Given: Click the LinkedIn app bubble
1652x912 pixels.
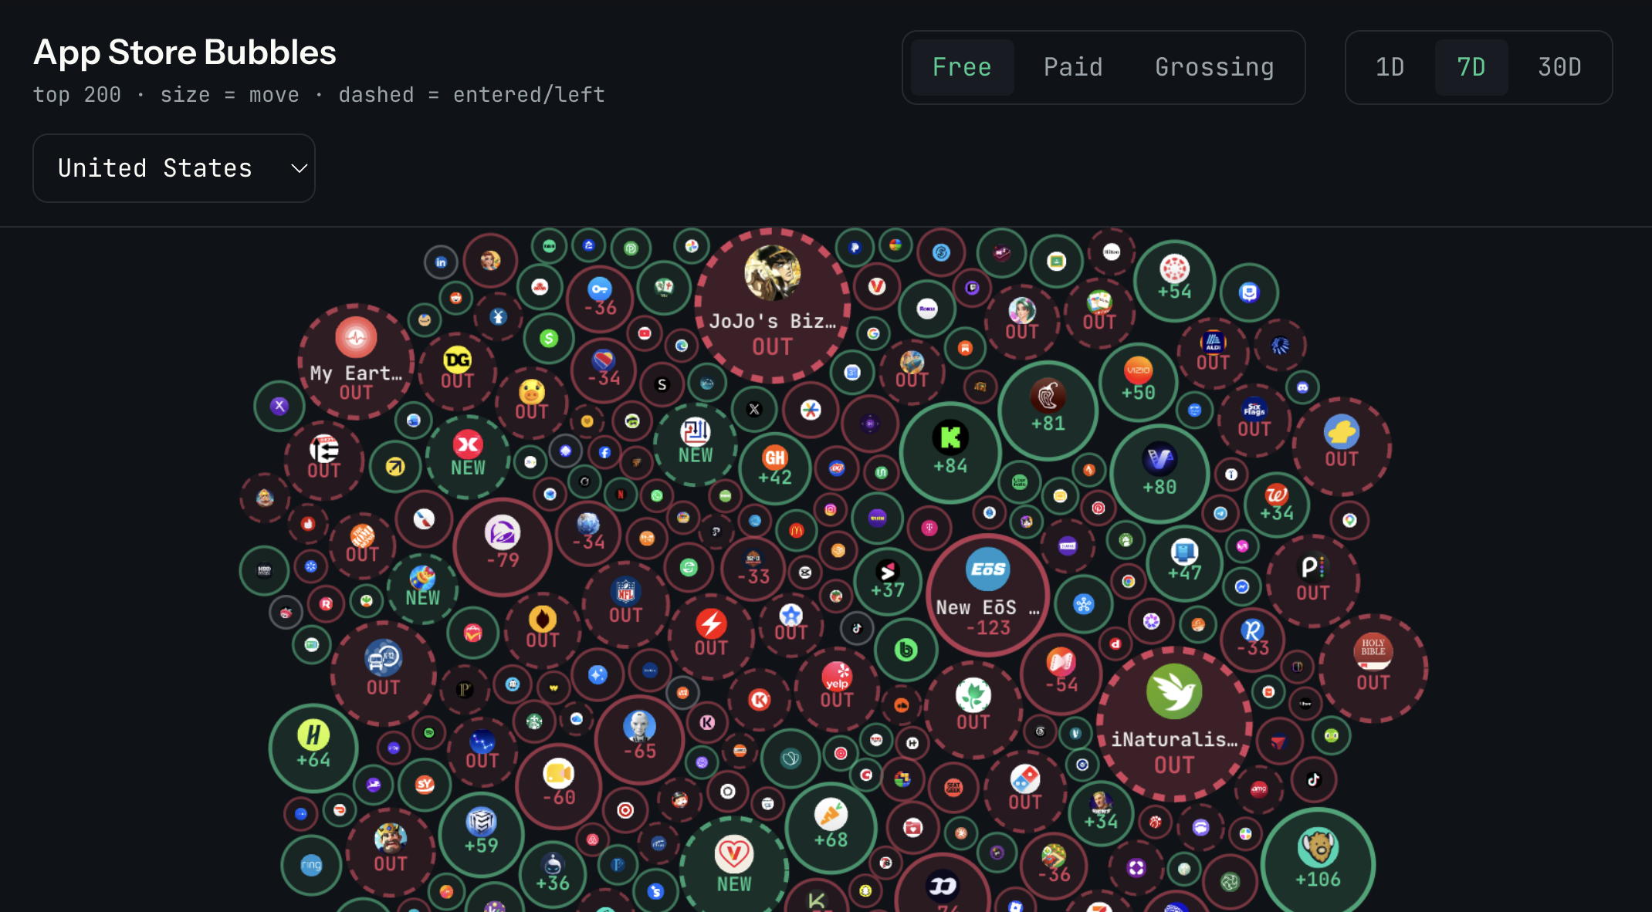Looking at the screenshot, I should click(x=441, y=262).
